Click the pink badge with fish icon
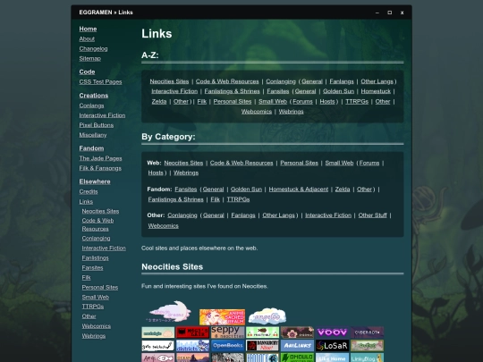The width and height of the screenshot is (483, 362). 158,358
